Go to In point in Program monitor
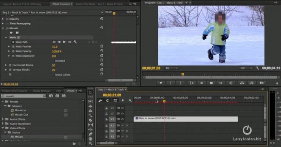The height and width of the screenshot is (147, 281). pos(192,83)
